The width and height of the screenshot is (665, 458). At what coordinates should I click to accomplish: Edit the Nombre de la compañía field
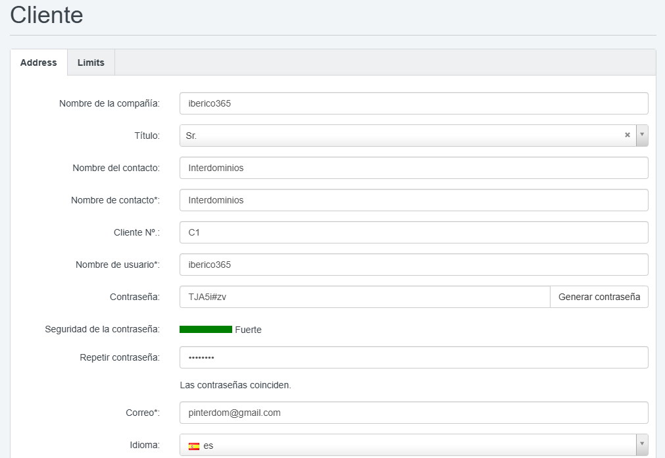click(x=414, y=103)
